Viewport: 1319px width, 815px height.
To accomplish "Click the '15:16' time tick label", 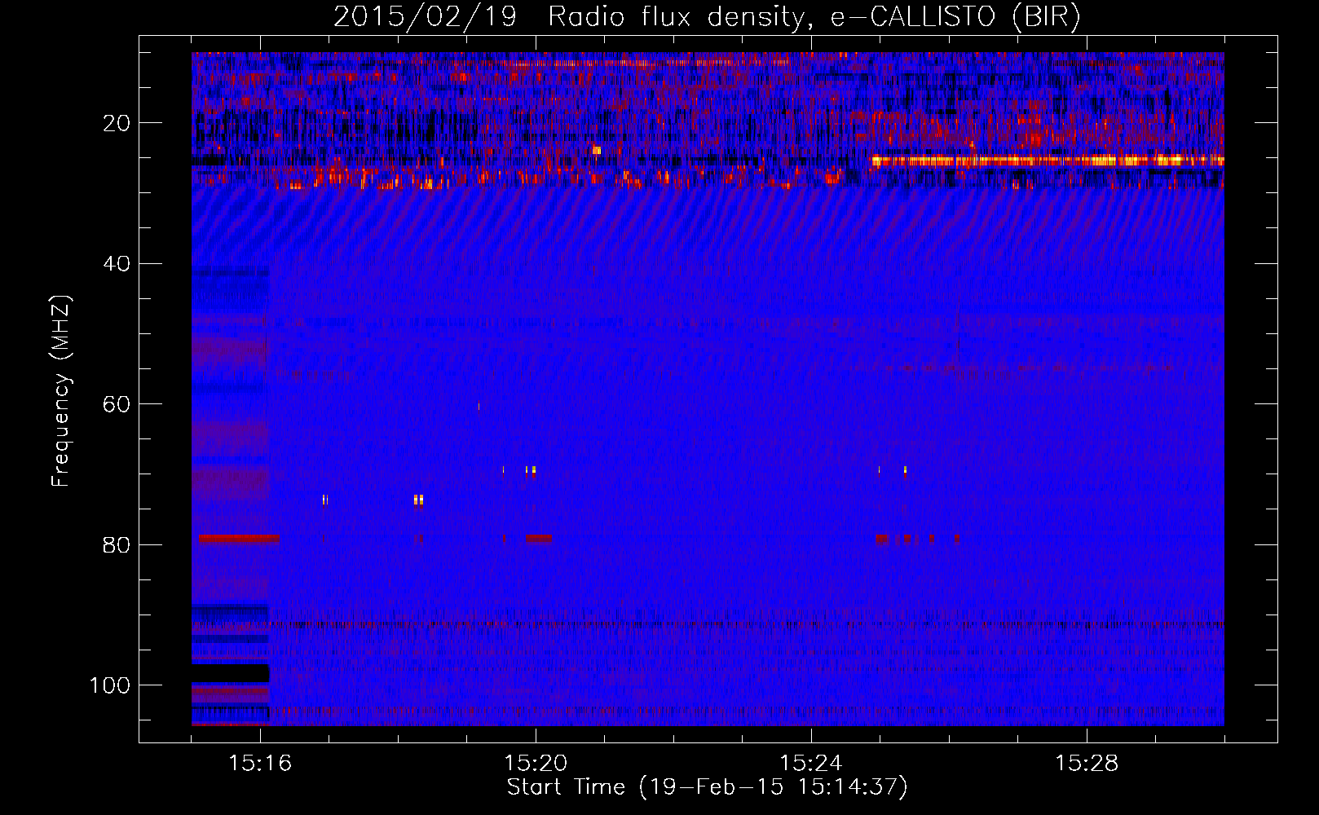I will tap(260, 764).
